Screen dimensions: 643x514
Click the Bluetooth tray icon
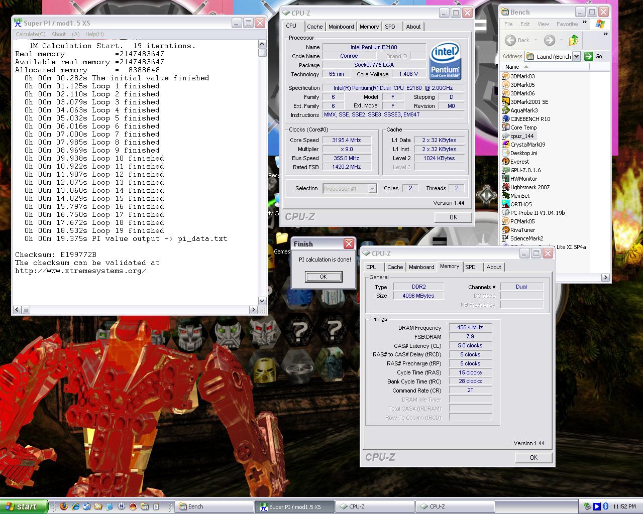pyautogui.click(x=606, y=506)
